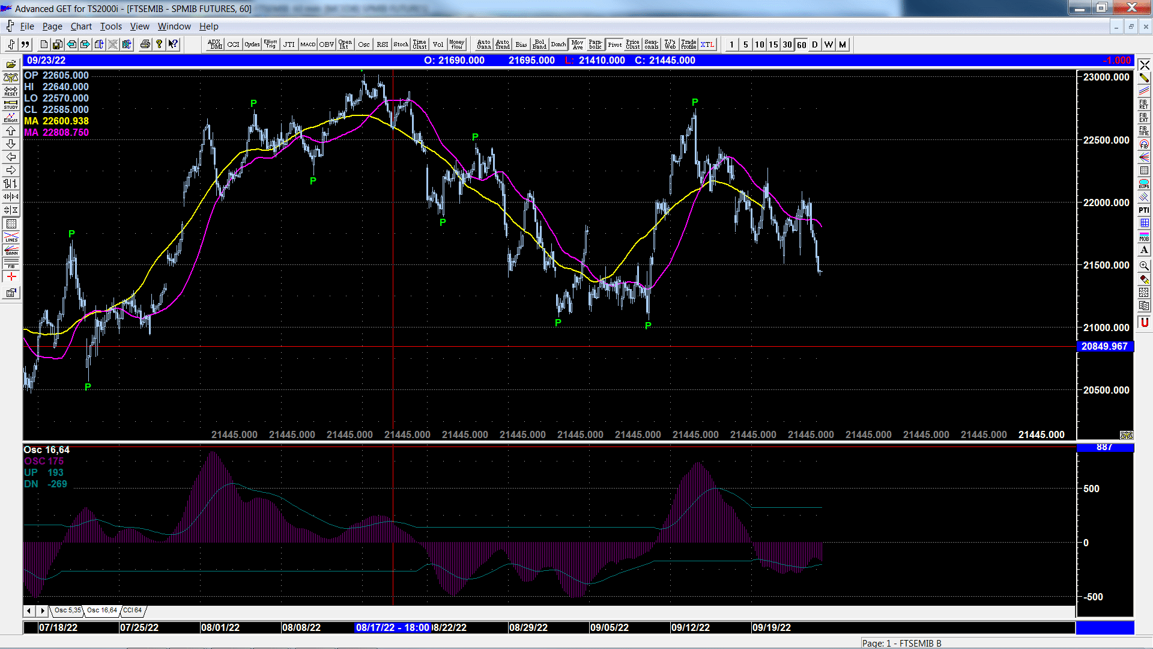Click the Bias study button

click(521, 44)
